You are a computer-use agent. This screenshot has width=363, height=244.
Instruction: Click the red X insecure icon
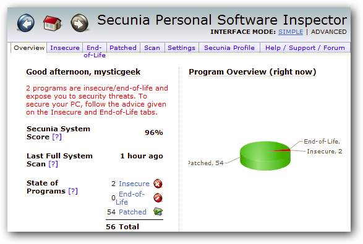coord(158,184)
